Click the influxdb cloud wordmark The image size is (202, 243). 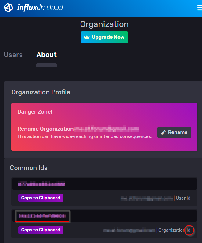tap(40, 8)
